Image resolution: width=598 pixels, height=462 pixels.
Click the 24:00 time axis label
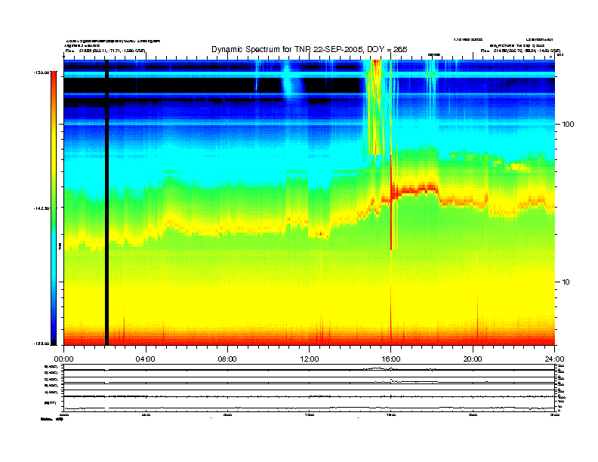tap(554, 359)
